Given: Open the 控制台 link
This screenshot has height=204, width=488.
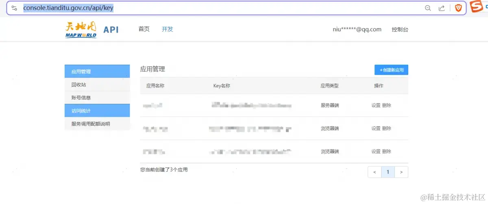Looking at the screenshot, I should pyautogui.click(x=400, y=29).
